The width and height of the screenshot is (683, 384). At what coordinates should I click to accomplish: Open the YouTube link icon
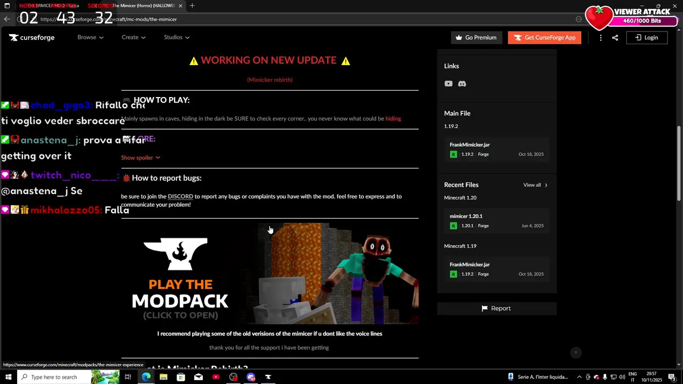pyautogui.click(x=448, y=84)
